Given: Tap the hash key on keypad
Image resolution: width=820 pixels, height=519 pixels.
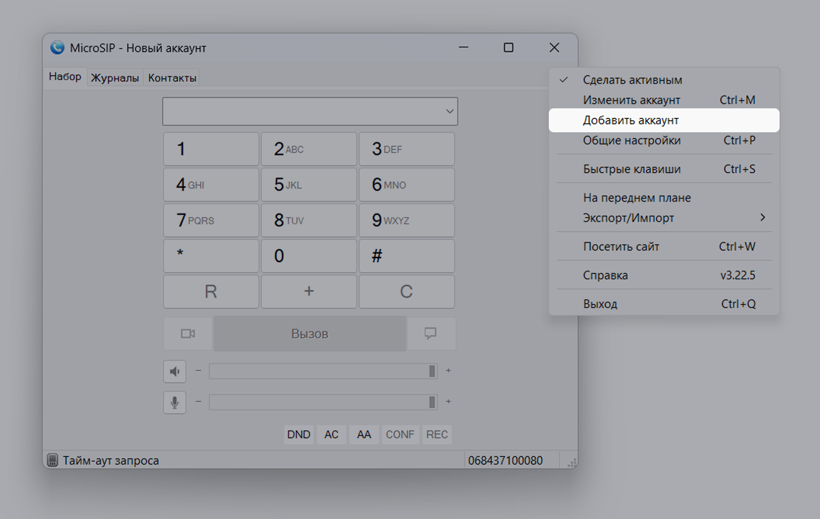Looking at the screenshot, I should pos(407,256).
